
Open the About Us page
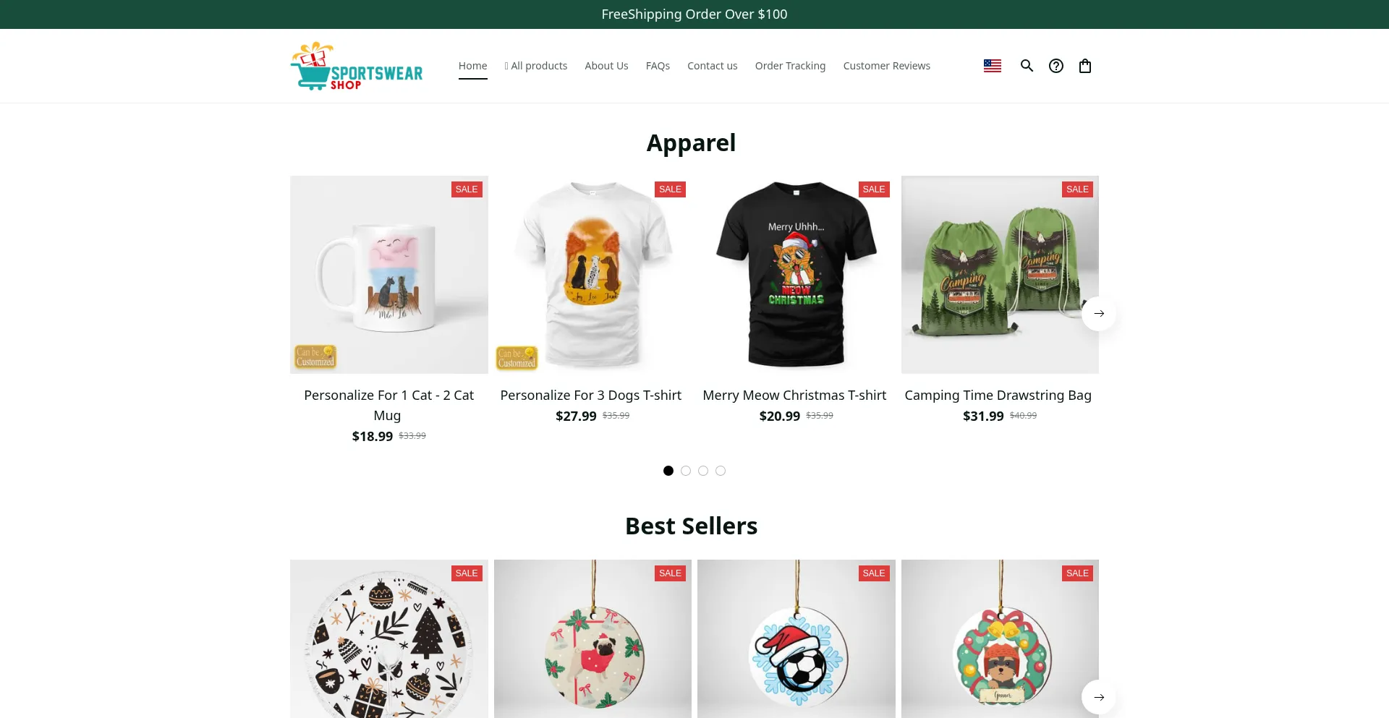(606, 66)
